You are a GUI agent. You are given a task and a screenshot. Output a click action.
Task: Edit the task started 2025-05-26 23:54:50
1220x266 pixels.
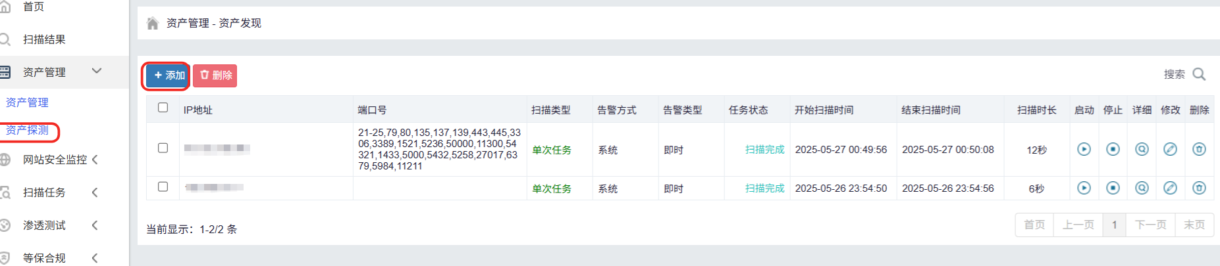coord(1170,188)
